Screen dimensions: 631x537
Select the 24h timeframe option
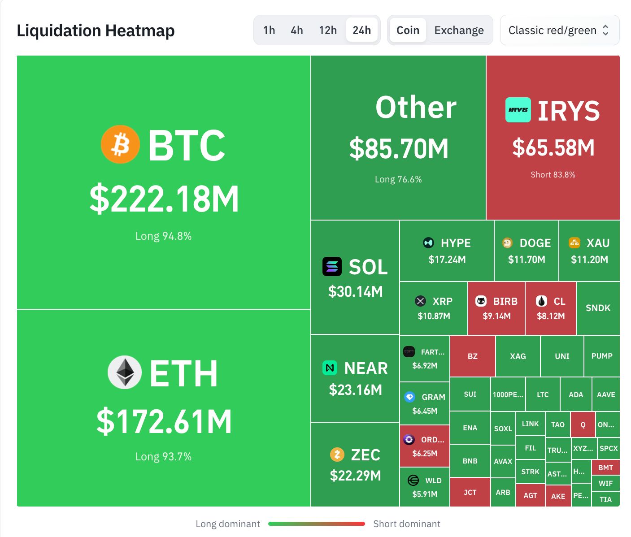[x=361, y=30]
